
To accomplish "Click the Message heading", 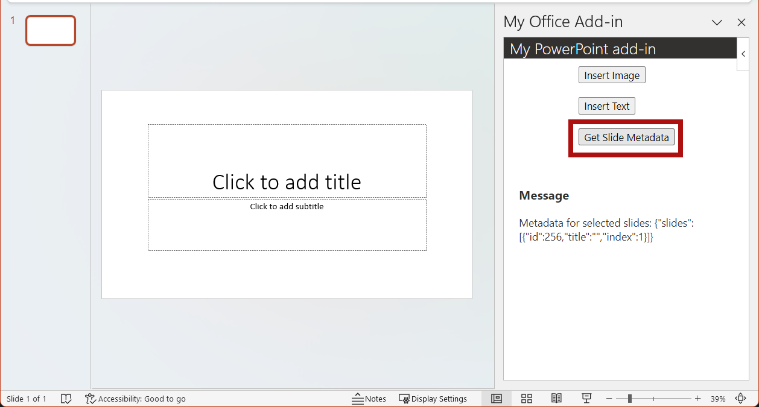I will click(x=544, y=195).
